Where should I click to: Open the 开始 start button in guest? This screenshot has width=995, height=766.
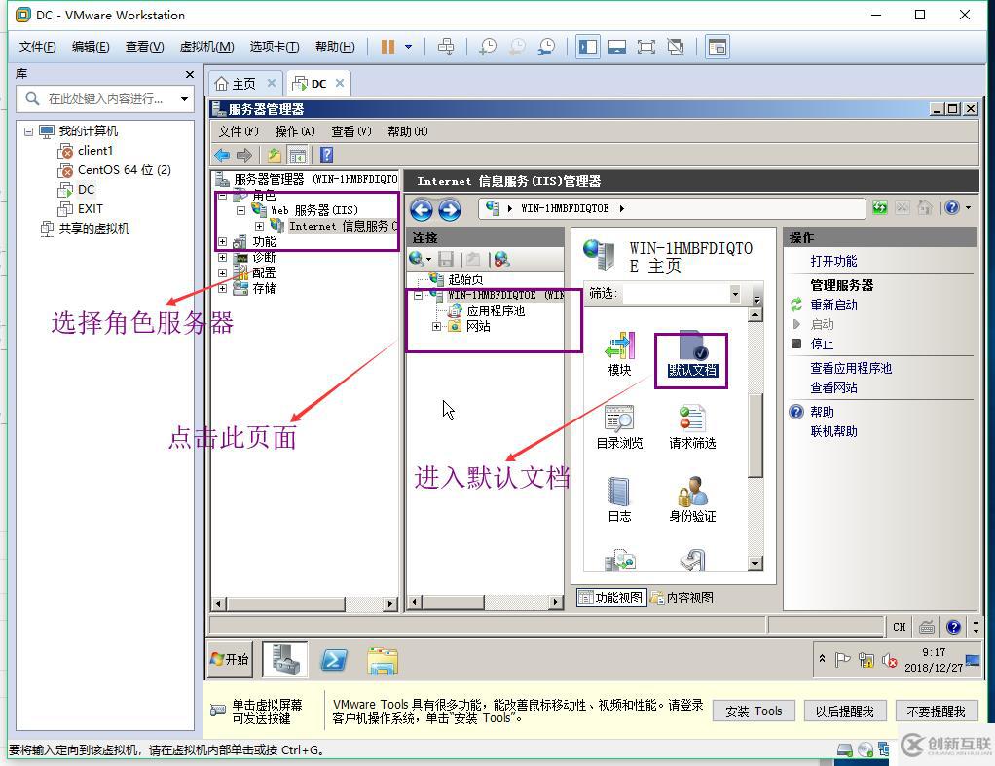(x=230, y=659)
